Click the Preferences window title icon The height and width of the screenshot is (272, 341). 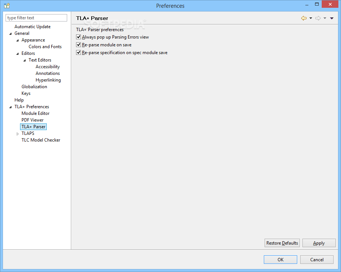click(7, 6)
